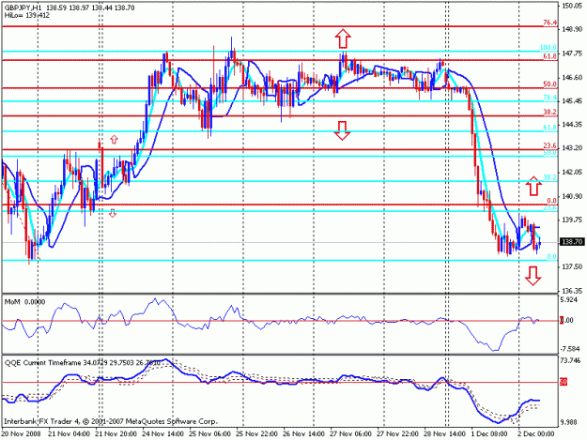Click the 148.90 price axis value
This screenshot has height=440, width=587.
(x=572, y=29)
